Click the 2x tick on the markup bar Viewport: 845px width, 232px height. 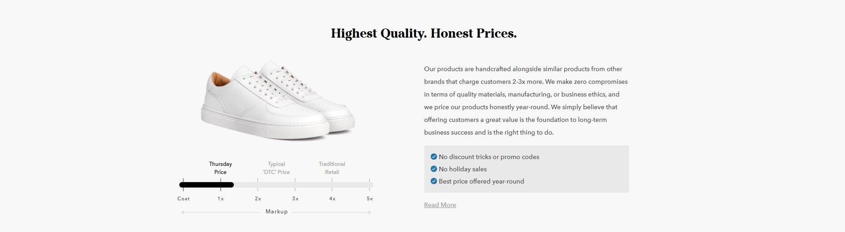258,184
